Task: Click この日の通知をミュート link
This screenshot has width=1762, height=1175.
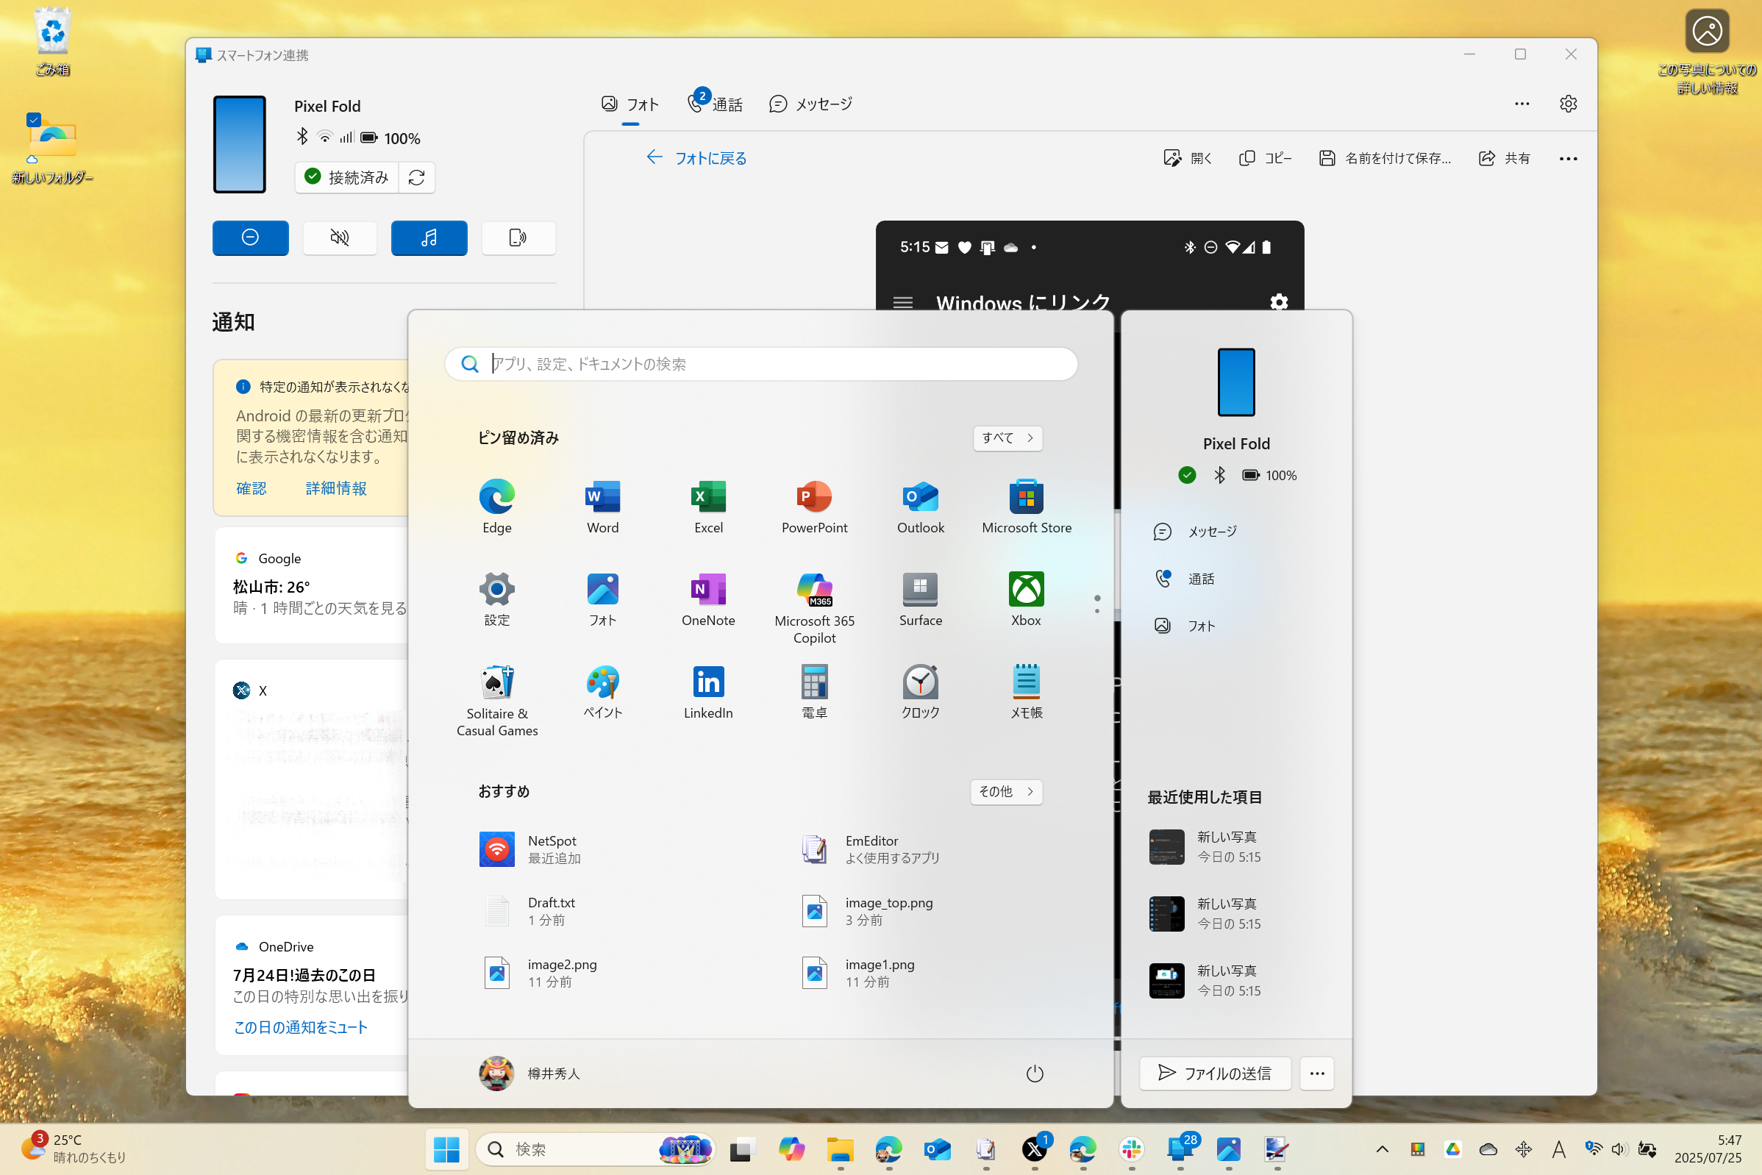Action: pyautogui.click(x=300, y=1026)
